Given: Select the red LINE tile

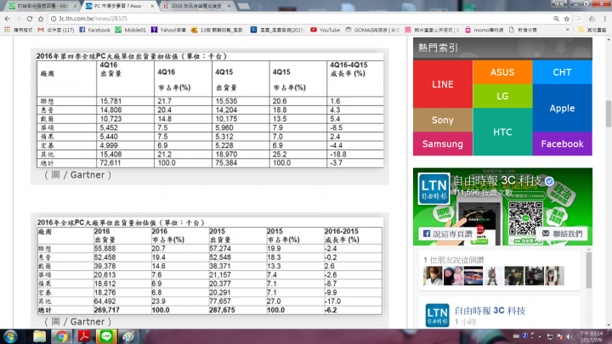Looking at the screenshot, I should pos(443,84).
